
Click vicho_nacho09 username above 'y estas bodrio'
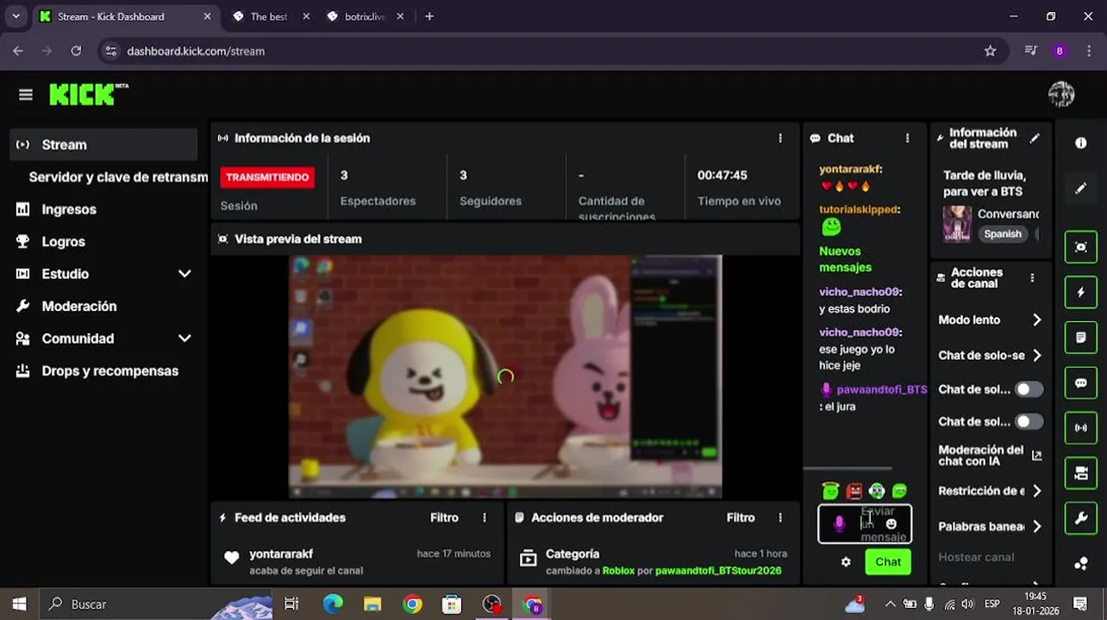860,291
